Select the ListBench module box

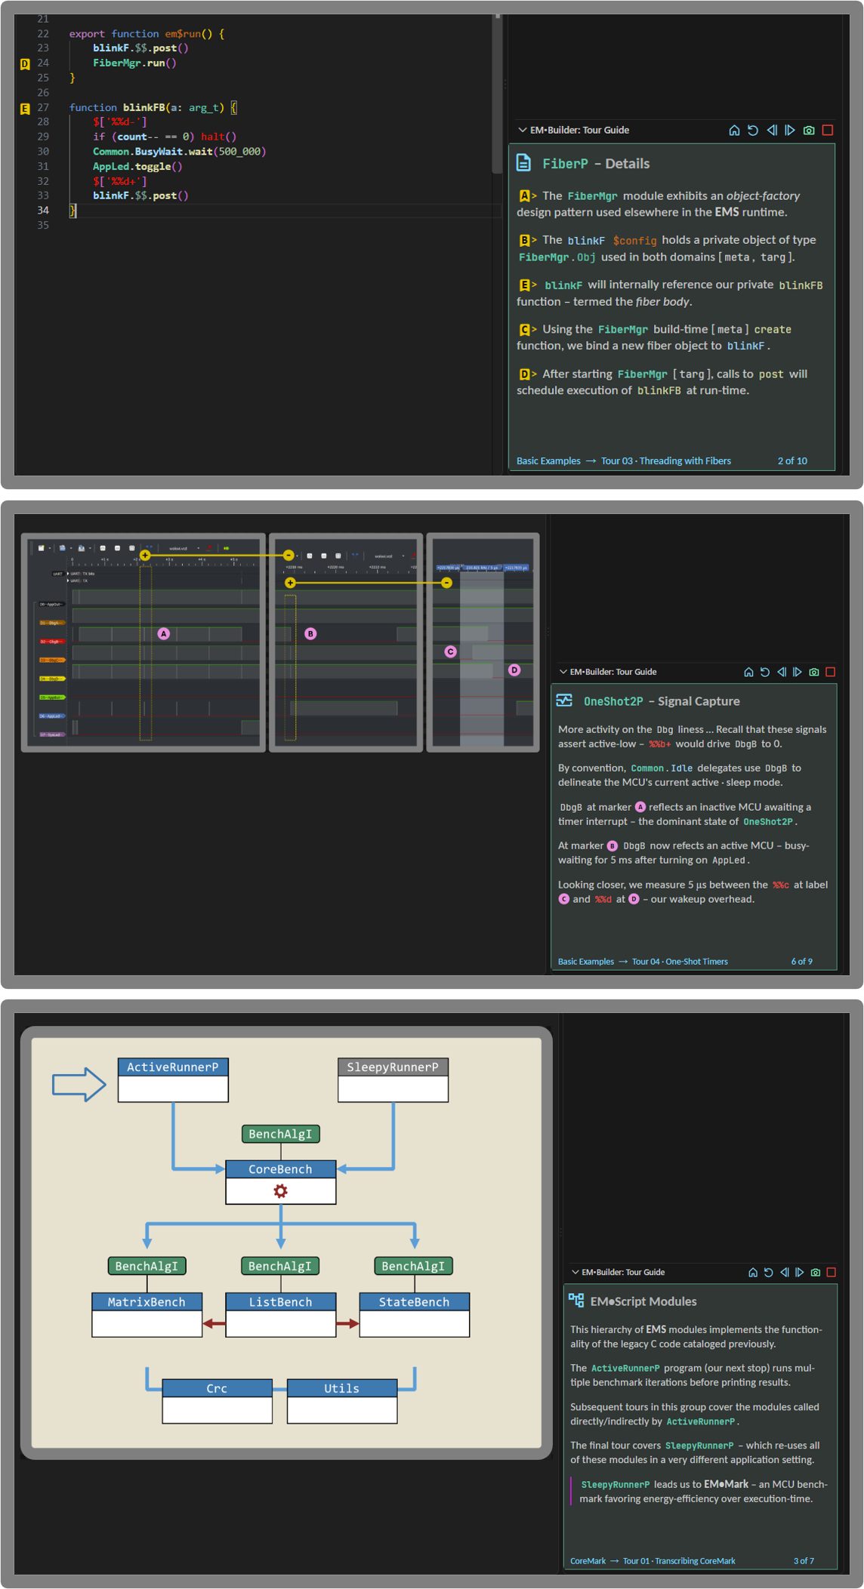(x=281, y=1315)
